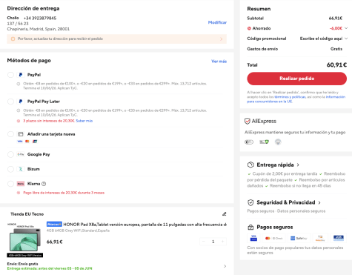Click the Escribe el código aquí promo input

click(x=321, y=39)
